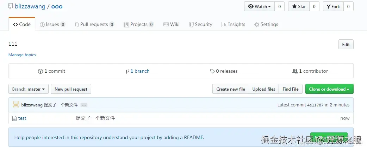Expand the Clone or download menu

(x=329, y=89)
